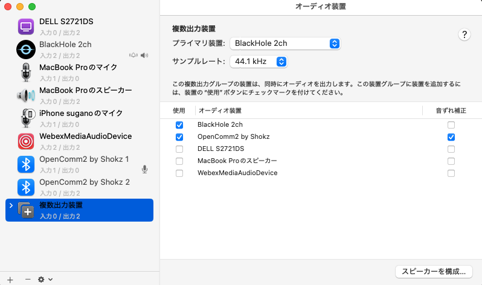The image size is (482, 285).
Task: Select iPhone suganoのマイク in the sidebar
Action: pyautogui.click(x=79, y=118)
